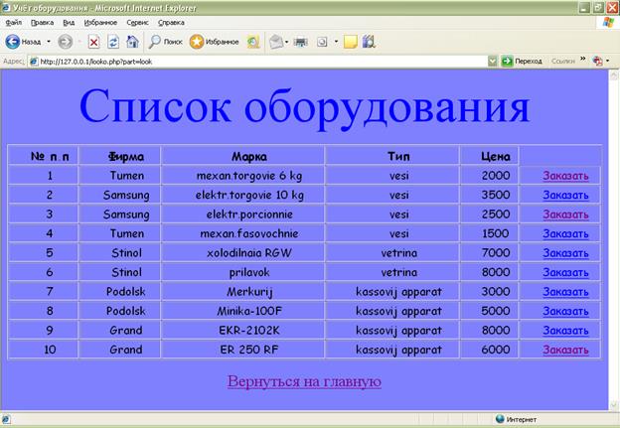Screen dimensions: 620x428
Task: Expand the address bar dropdown arrow
Action: [493, 61]
